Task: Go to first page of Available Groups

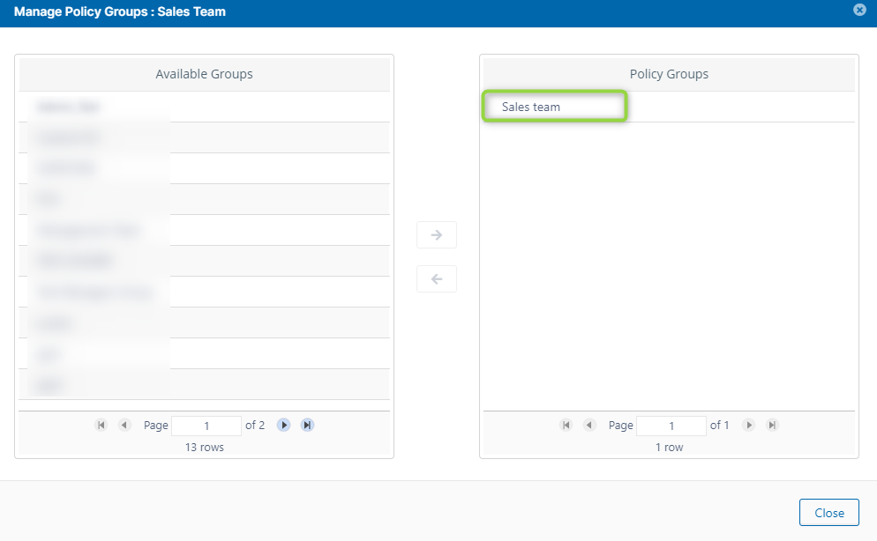Action: click(101, 426)
